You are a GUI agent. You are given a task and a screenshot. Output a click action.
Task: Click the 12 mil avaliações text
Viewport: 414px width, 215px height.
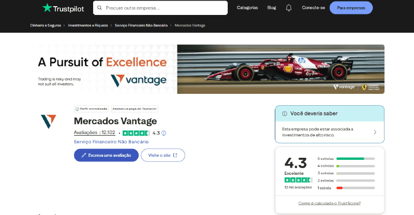298,187
